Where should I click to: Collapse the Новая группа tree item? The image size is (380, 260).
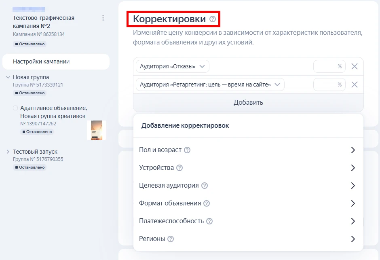click(8, 77)
